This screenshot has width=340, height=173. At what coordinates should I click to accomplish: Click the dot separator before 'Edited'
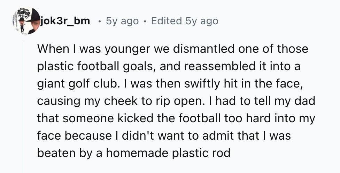[145, 22]
